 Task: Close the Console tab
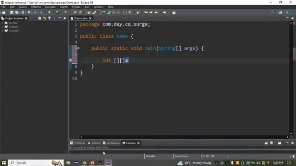click(x=138, y=143)
